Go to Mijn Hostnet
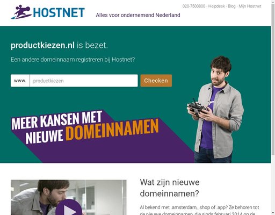This screenshot has width=275, height=215. click(250, 6)
